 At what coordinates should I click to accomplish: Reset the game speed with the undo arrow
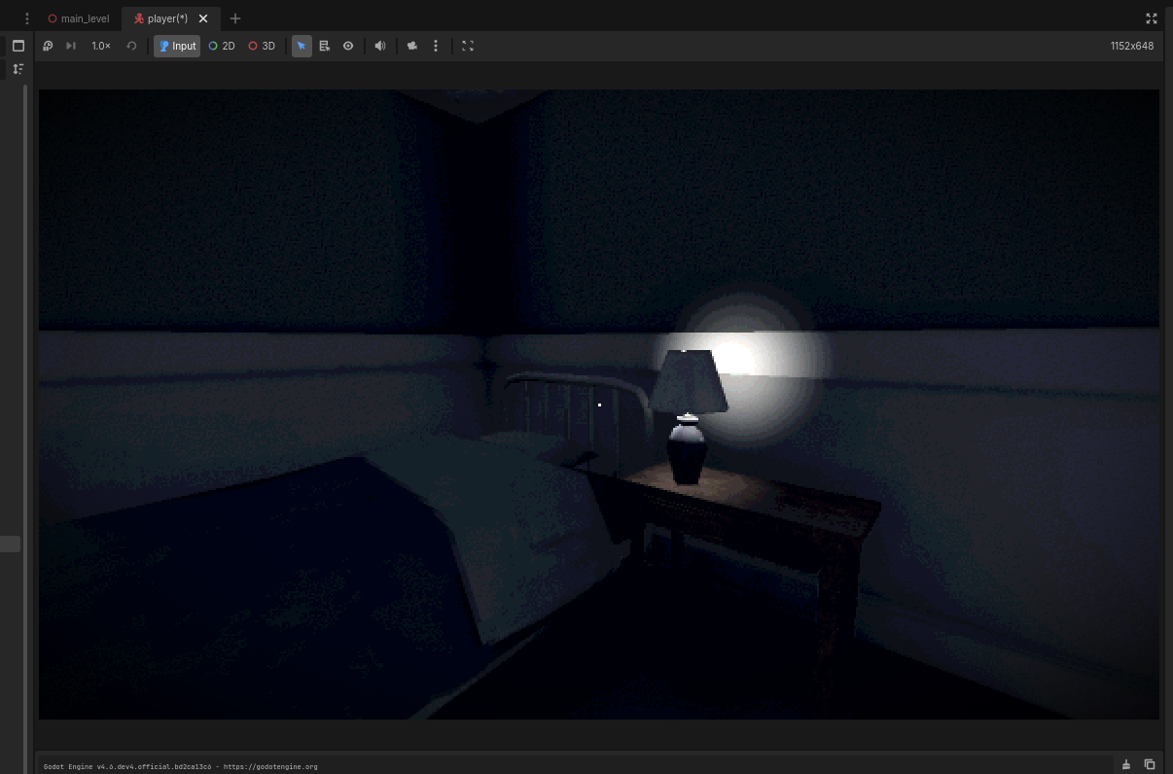pos(131,46)
